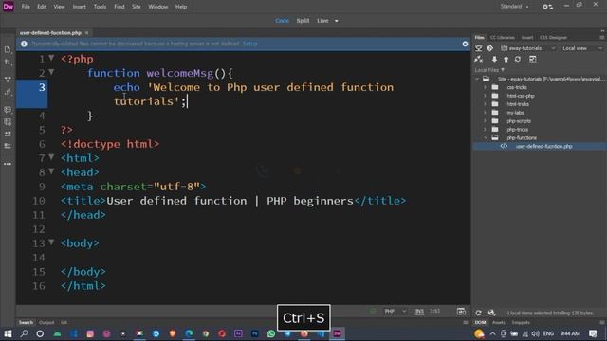Viewport: 607px width, 341px height.
Task: Open the Tools menu
Action: (x=100, y=7)
